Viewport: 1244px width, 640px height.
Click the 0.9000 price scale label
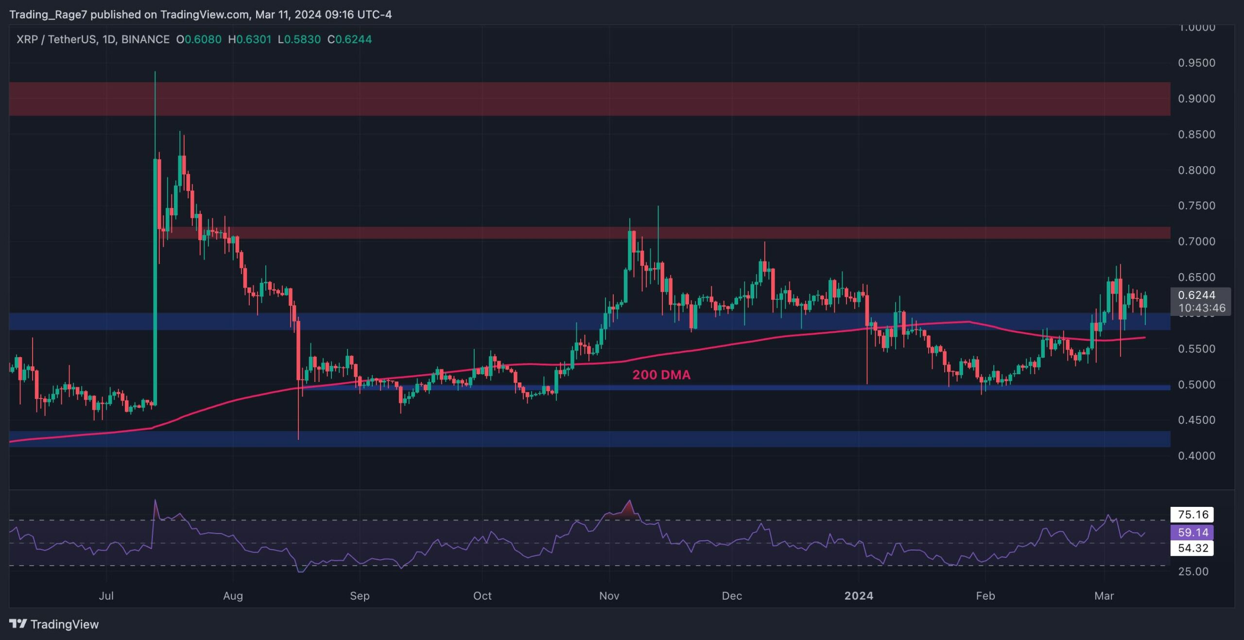pyautogui.click(x=1196, y=99)
